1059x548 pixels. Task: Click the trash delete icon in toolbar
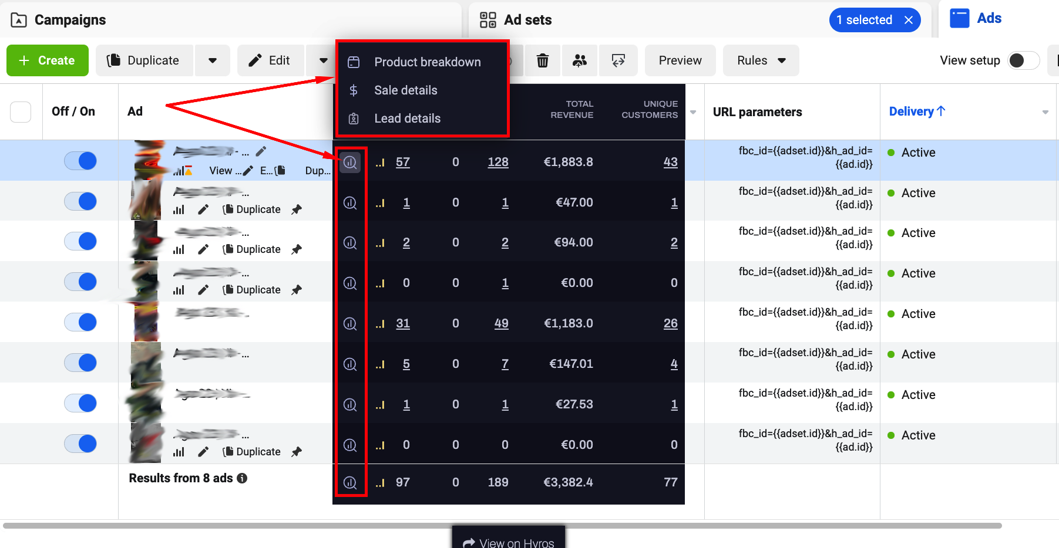[543, 60]
